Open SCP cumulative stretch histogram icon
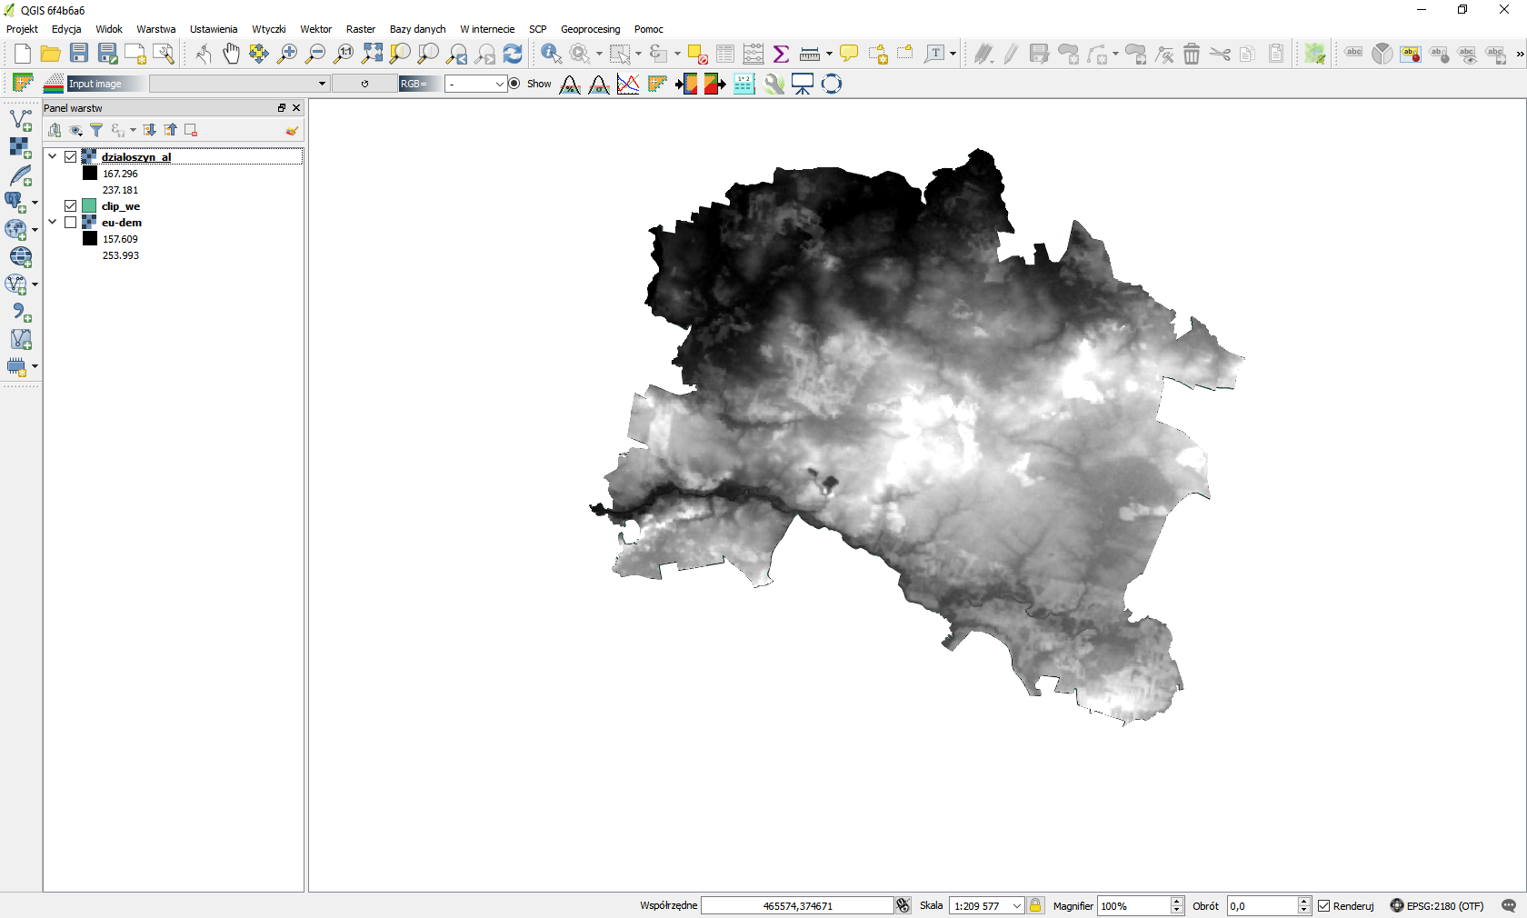The width and height of the screenshot is (1527, 918). tap(570, 84)
